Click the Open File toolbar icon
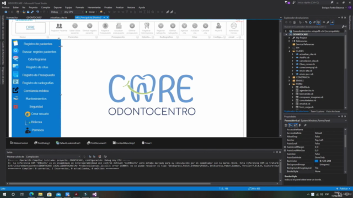This screenshot has width=353, height=198. (x=24, y=12)
